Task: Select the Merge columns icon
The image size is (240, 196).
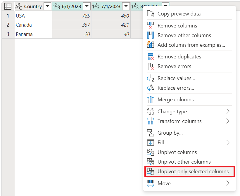Action: click(x=150, y=100)
